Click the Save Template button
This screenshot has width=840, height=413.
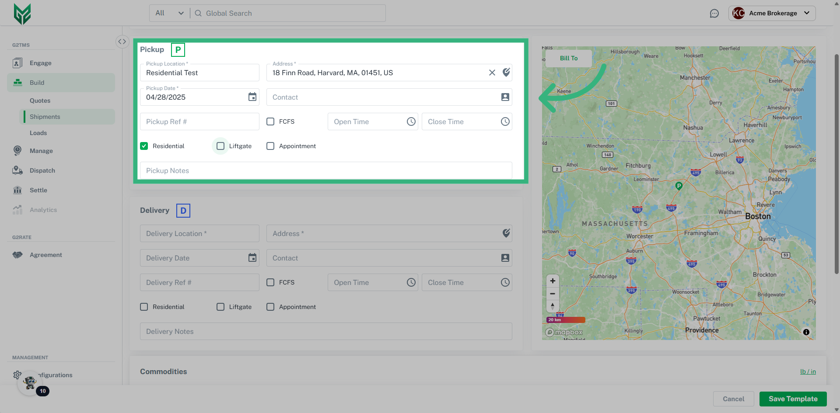793,399
